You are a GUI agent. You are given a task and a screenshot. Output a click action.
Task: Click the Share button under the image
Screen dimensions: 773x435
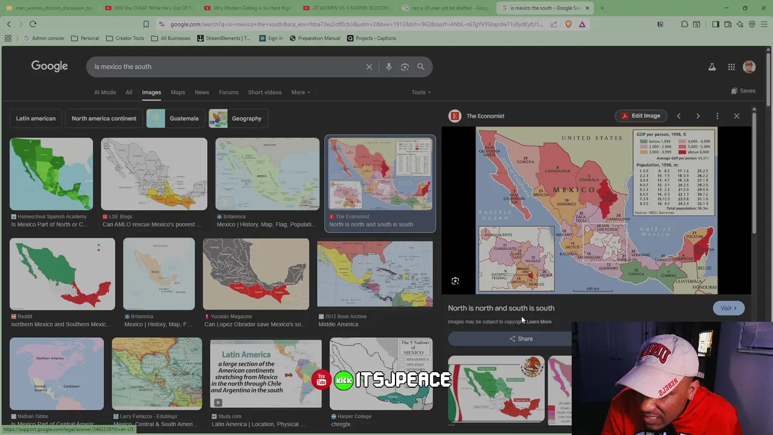521,339
